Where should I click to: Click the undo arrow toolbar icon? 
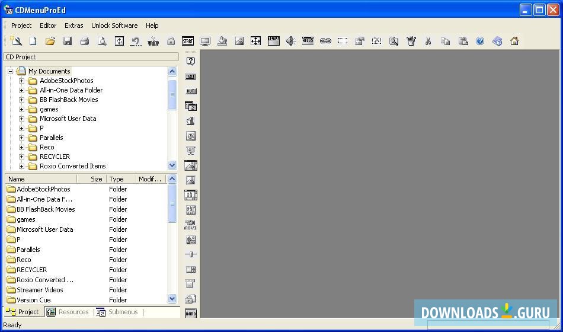point(136,41)
